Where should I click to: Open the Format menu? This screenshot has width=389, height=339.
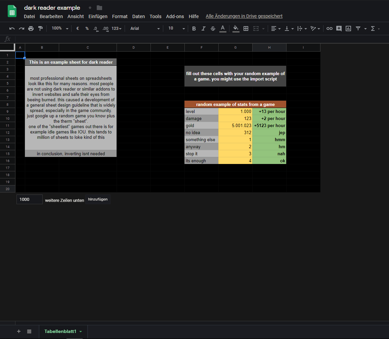click(x=120, y=16)
